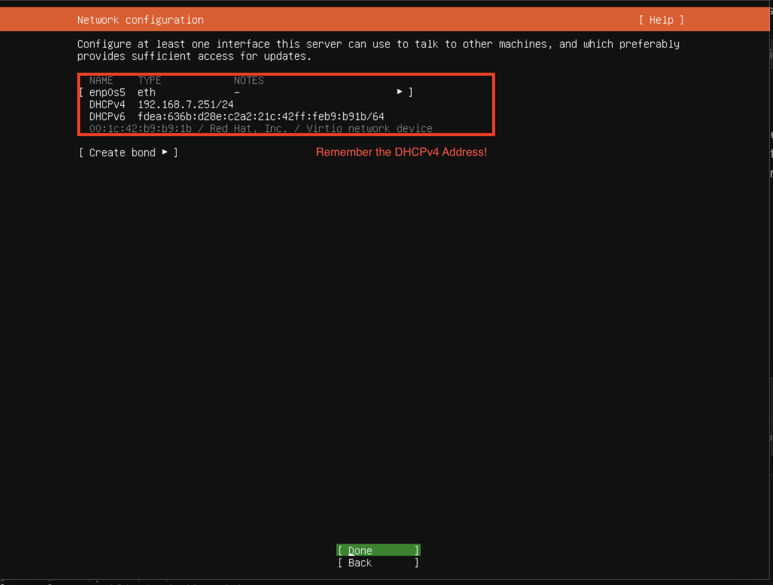Viewport: 773px width, 585px height.
Task: Click the eth type label
Action: [x=146, y=92]
